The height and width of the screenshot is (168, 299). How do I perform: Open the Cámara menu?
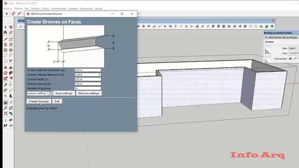35,8
